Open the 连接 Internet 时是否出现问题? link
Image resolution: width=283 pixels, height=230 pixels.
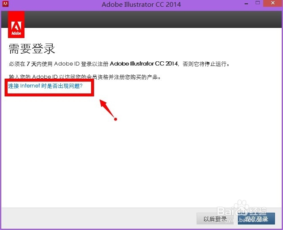point(45,86)
